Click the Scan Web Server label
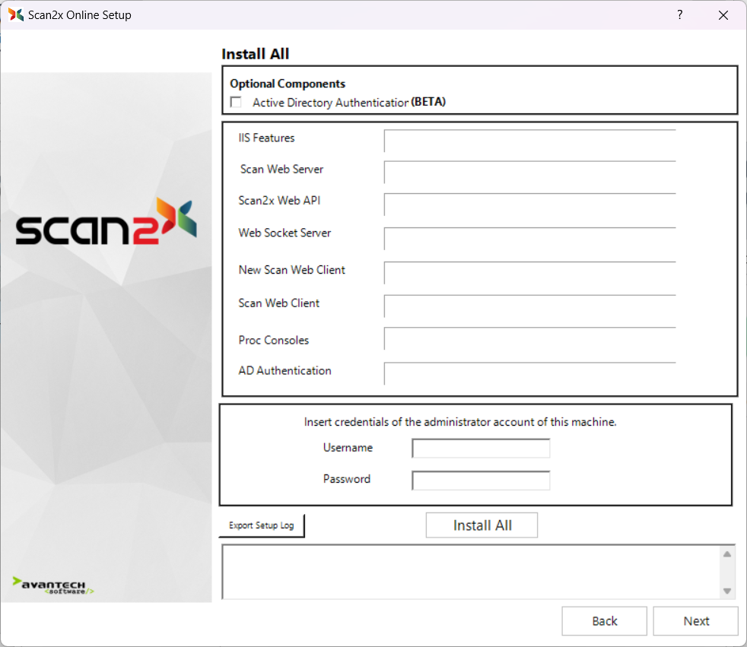The height and width of the screenshot is (647, 747). [x=281, y=170]
